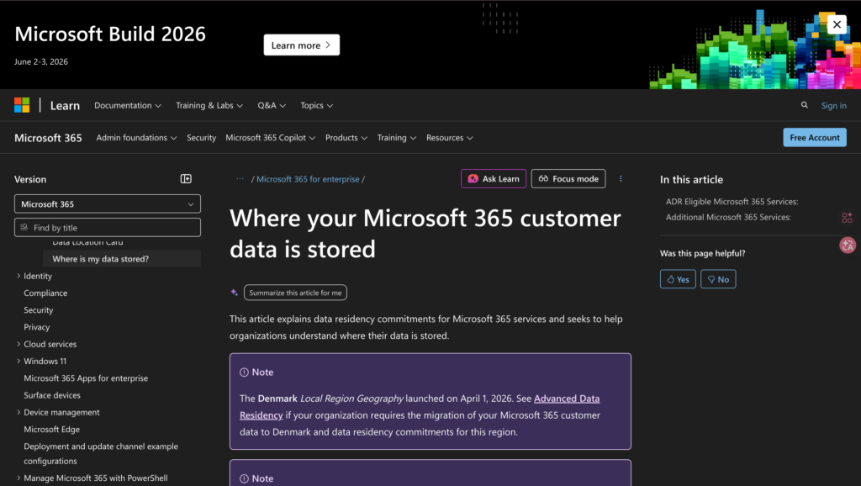Open search with the magnifier icon
Screen dimensions: 861x486
(x=805, y=105)
